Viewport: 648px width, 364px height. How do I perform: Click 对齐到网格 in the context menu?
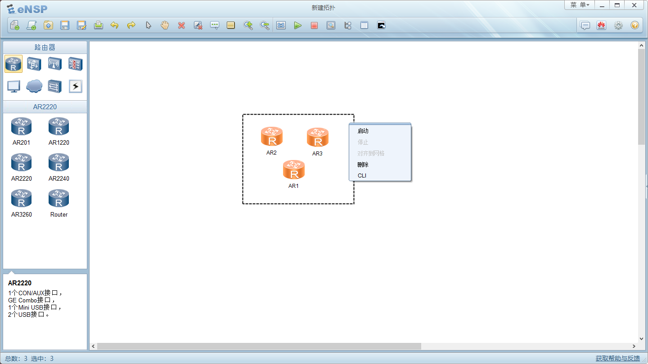pyautogui.click(x=380, y=153)
